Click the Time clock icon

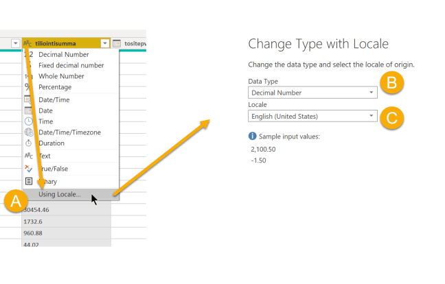[28, 121]
